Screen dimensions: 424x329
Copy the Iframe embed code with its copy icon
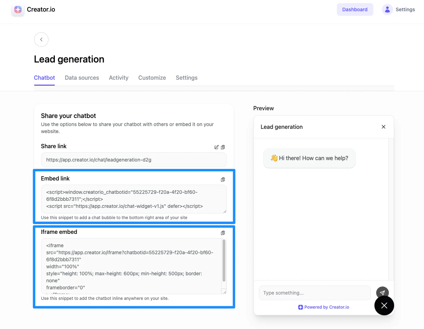coord(223,233)
